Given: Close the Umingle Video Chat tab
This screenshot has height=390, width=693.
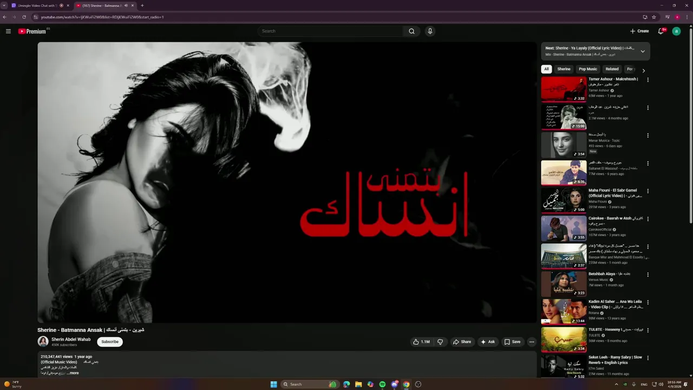Looking at the screenshot, I should coord(68,5).
